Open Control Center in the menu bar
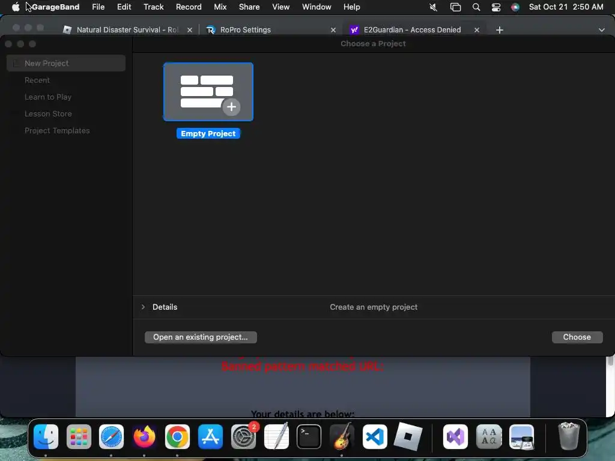615x461 pixels. click(x=496, y=7)
